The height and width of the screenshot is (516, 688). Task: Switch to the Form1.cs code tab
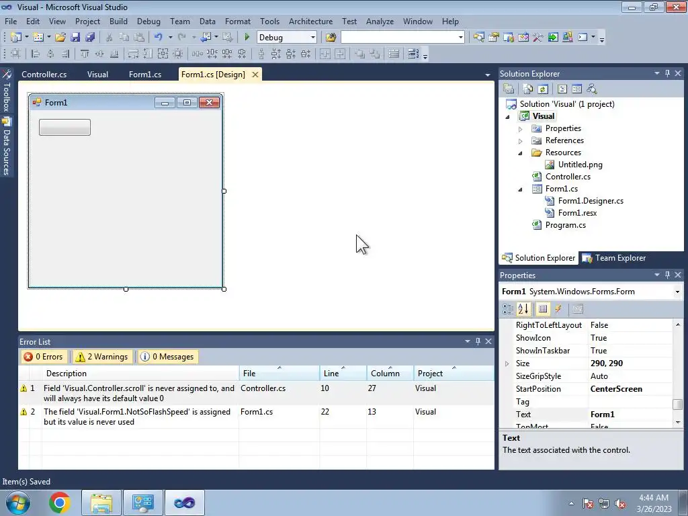coord(145,75)
